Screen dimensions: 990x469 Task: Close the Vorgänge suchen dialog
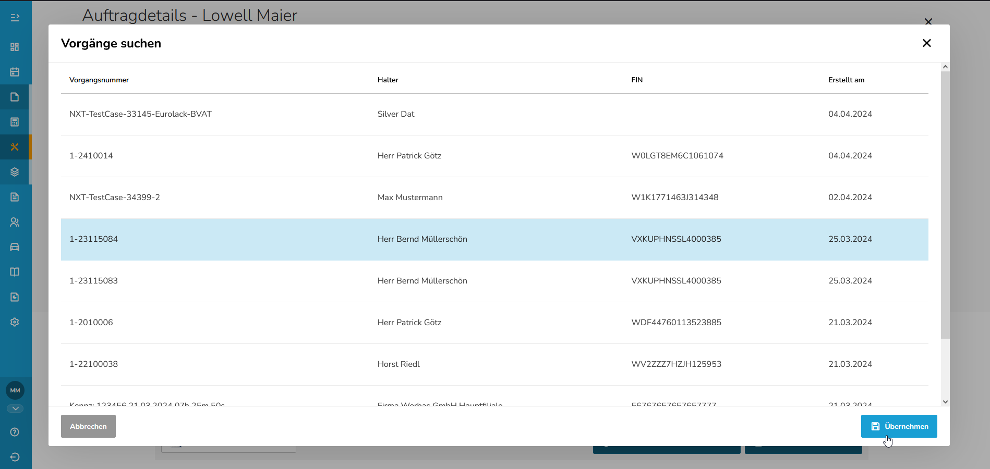926,43
